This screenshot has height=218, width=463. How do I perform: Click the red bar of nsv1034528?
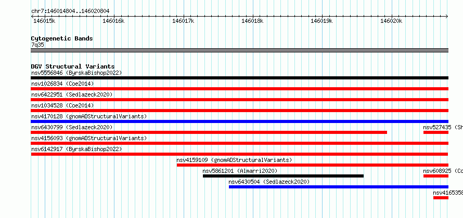click(239, 111)
